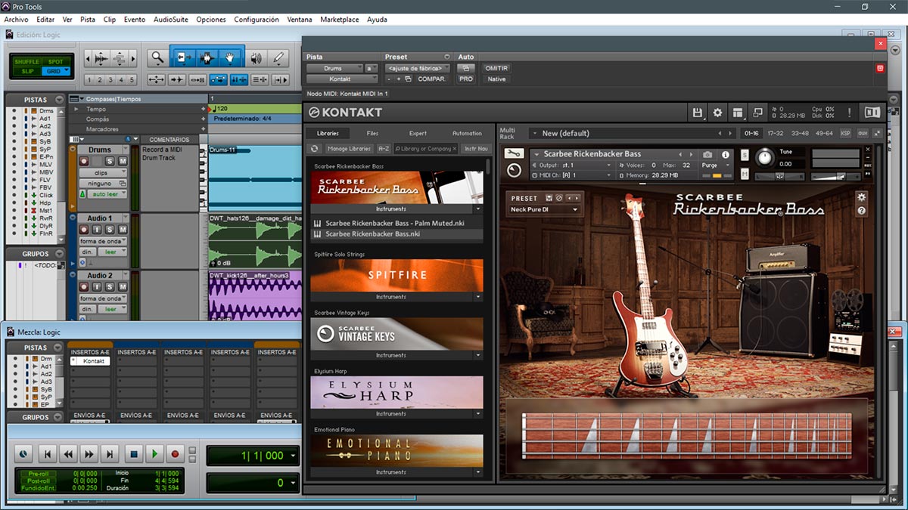908x510 pixels.
Task: Expand the Tempo ruler
Action: coord(75,109)
